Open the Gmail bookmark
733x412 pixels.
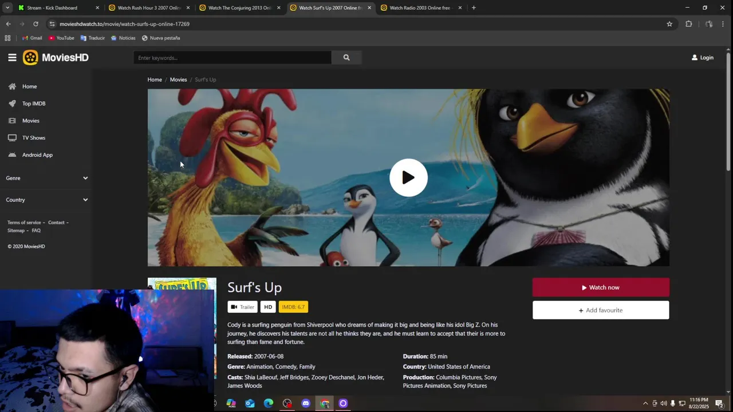(32, 38)
